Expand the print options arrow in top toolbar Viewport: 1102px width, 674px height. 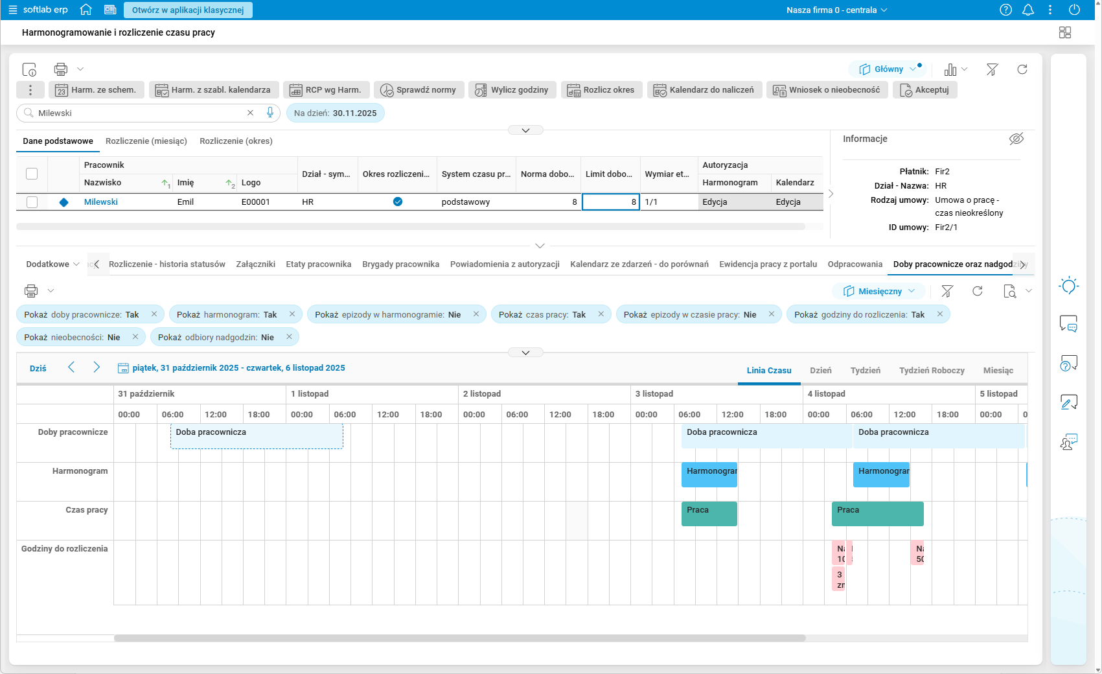click(80, 69)
